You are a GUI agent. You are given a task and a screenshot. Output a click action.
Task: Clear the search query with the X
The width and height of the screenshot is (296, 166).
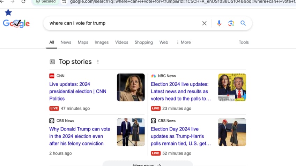click(x=204, y=23)
